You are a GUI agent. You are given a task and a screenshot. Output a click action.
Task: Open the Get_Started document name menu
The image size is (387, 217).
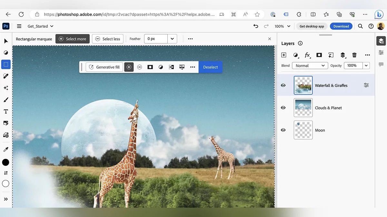(x=40, y=26)
